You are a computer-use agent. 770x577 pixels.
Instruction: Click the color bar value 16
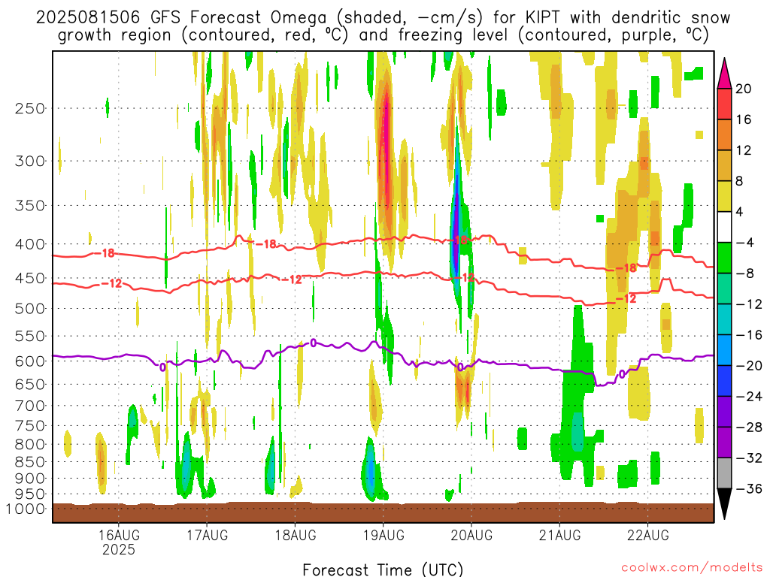744,119
